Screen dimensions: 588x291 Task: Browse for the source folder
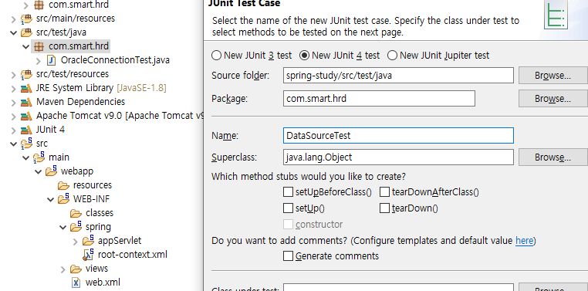pos(553,76)
